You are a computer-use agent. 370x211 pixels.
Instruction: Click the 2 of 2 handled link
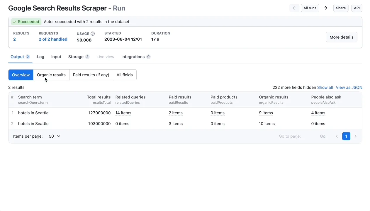coord(53,39)
